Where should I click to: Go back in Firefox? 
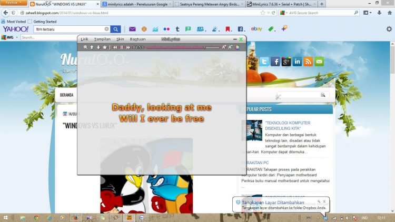pos(6,13)
